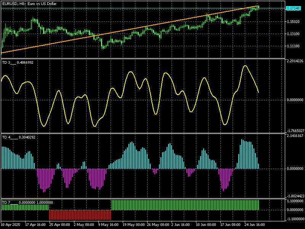
Task: Click the time axis label 26 May 08:00
Action: click(x=158, y=225)
